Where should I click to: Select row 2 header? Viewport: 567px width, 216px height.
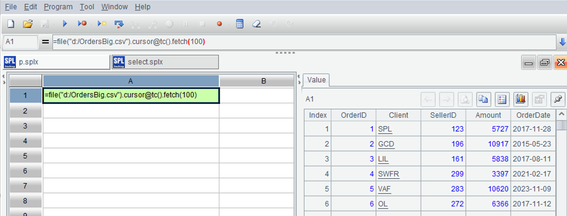pos(25,111)
